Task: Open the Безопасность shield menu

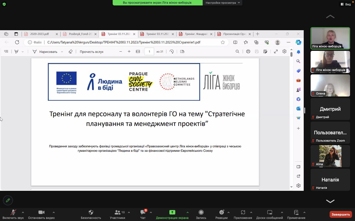Action: coord(91,214)
